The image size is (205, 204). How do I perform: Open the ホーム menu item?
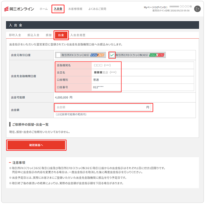click(x=44, y=9)
